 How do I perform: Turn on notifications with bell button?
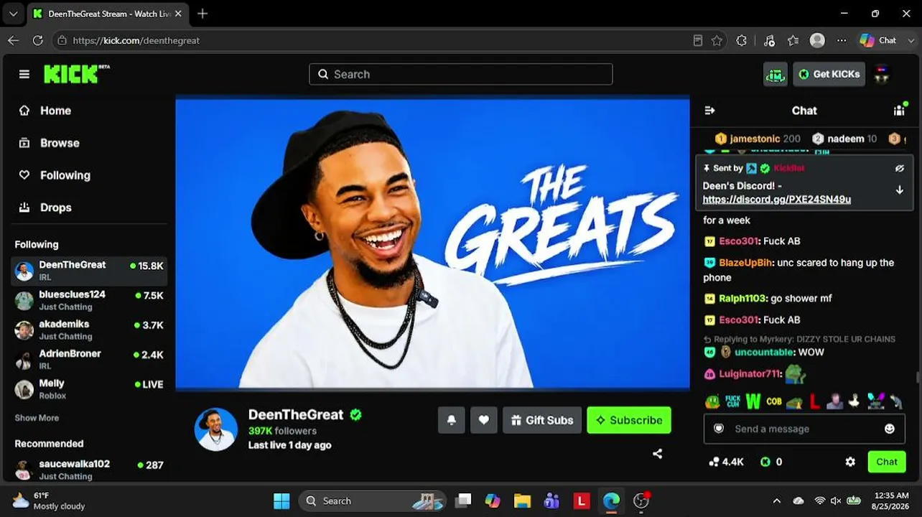click(452, 420)
